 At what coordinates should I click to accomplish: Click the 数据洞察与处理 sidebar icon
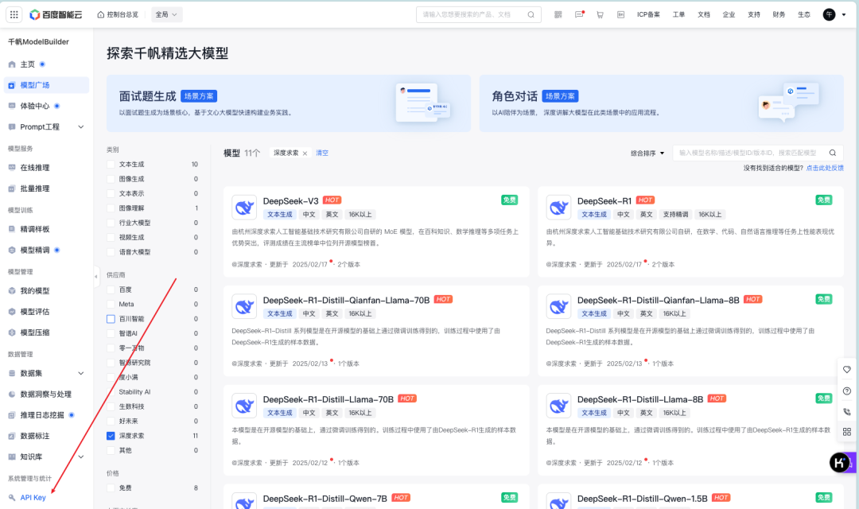click(x=12, y=394)
